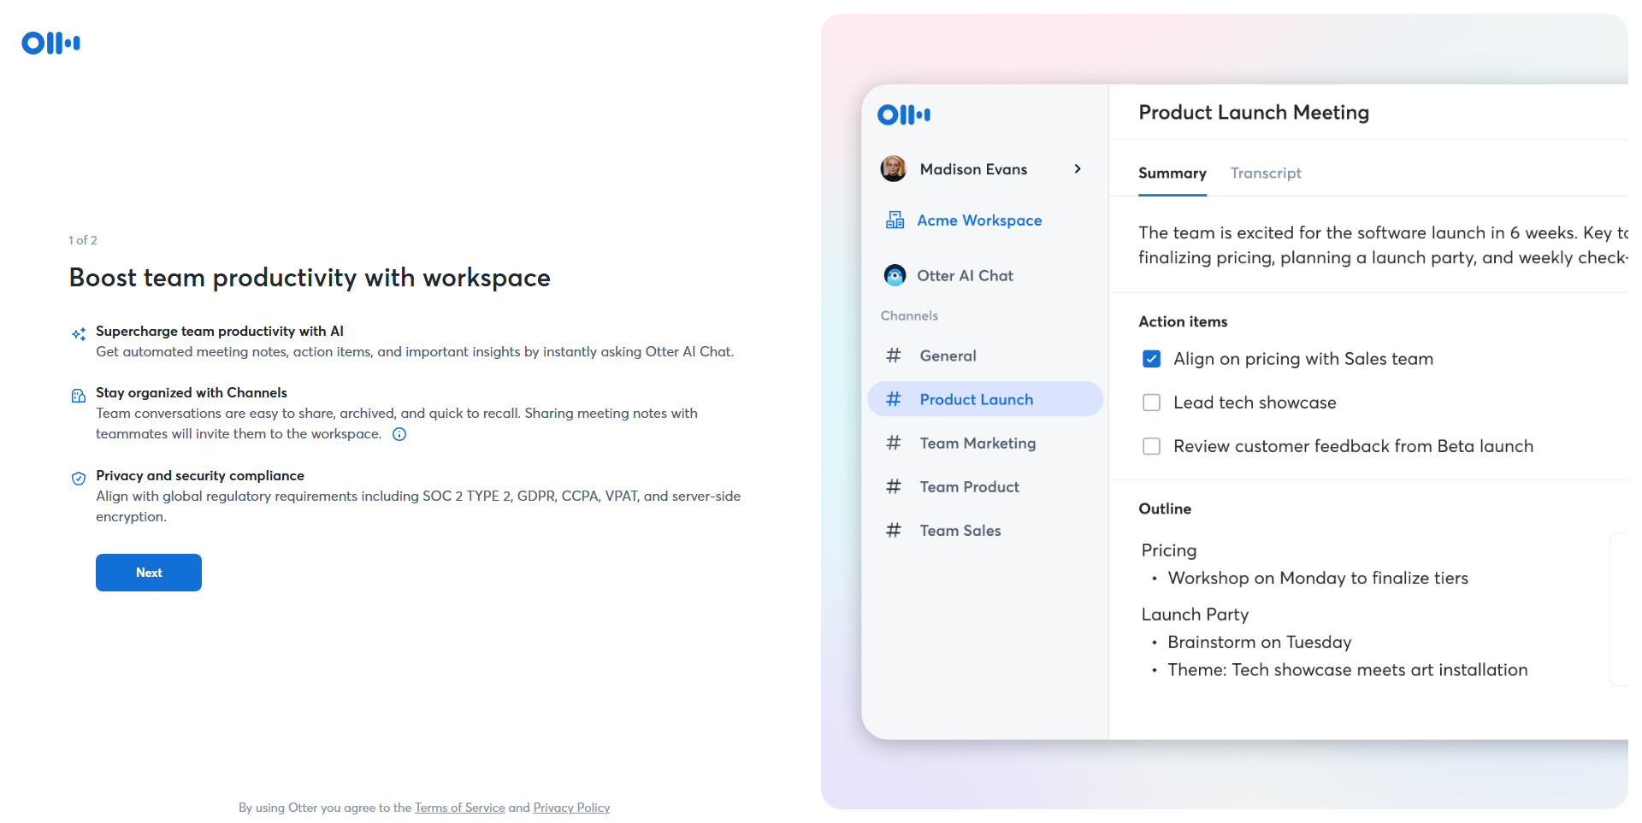
Task: Click the Otter AI Chat icon
Action: [x=895, y=275]
